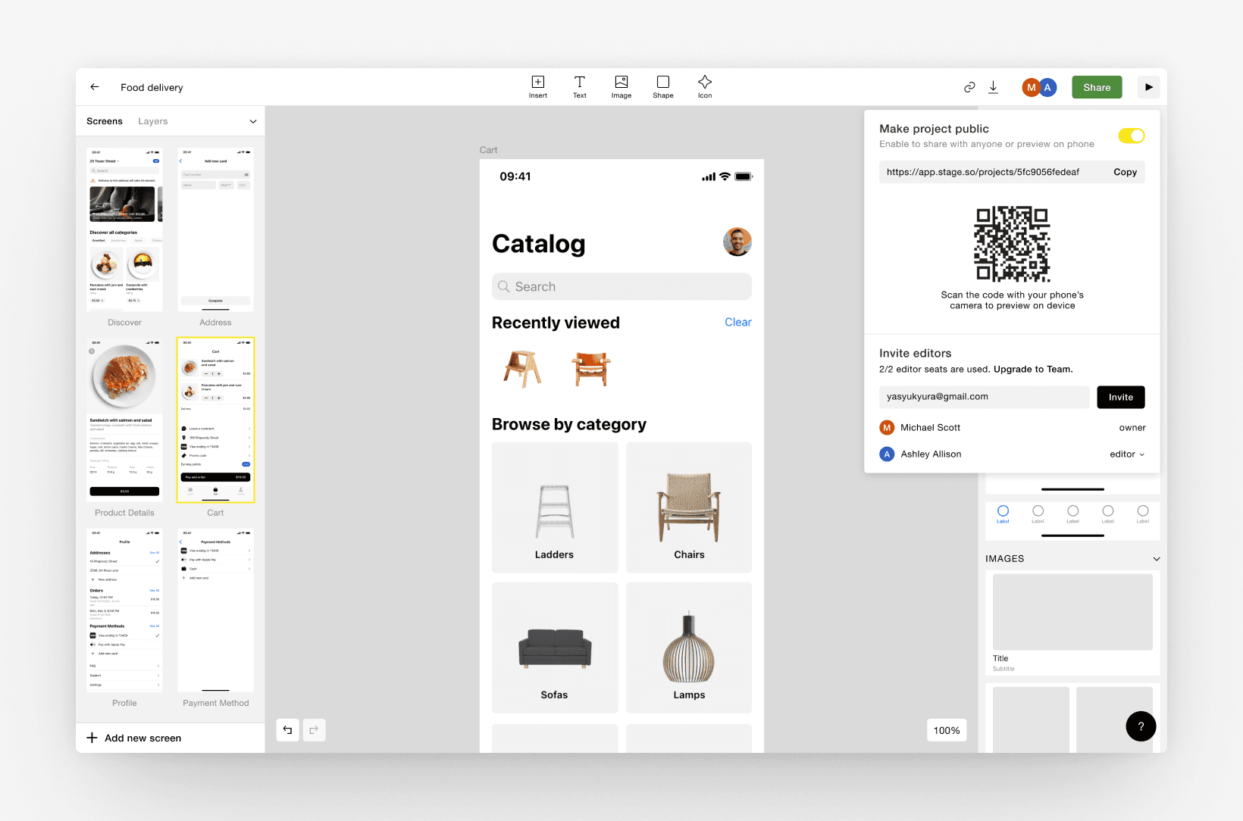
Task: Switch to the Screens tab
Action: click(105, 121)
